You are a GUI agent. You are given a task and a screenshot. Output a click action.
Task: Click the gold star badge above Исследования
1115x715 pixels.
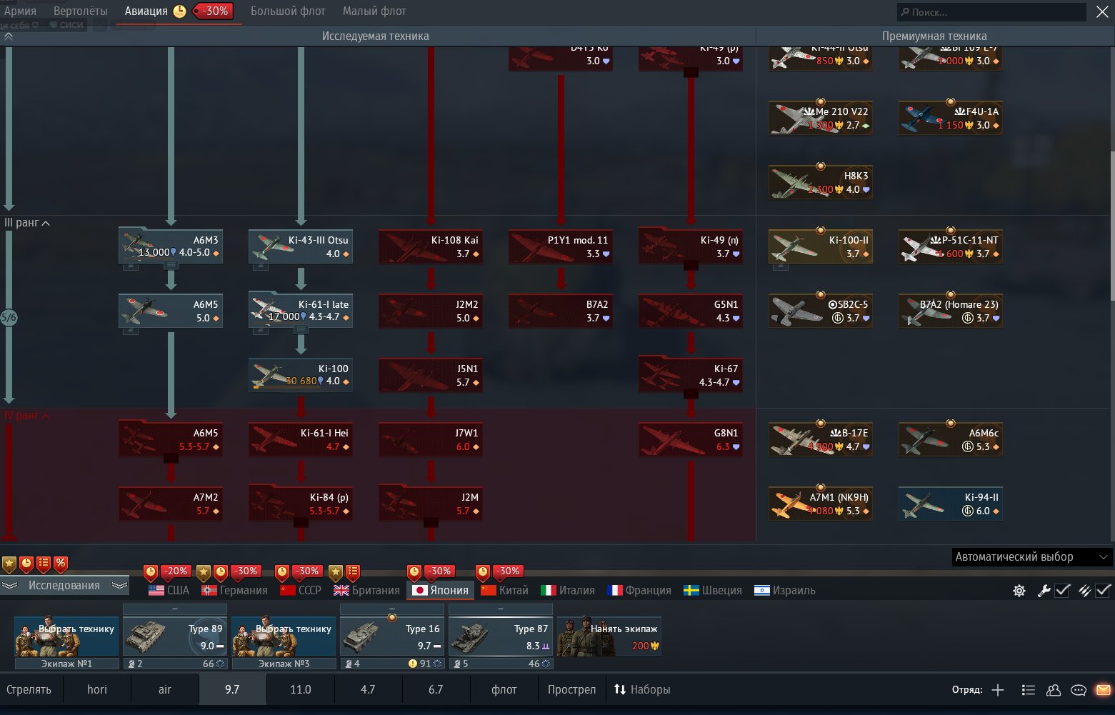pos(9,564)
